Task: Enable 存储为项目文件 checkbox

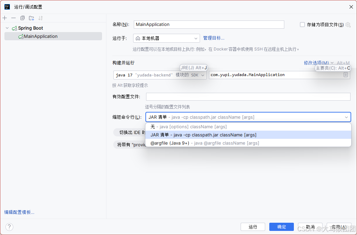Action: 302,25
